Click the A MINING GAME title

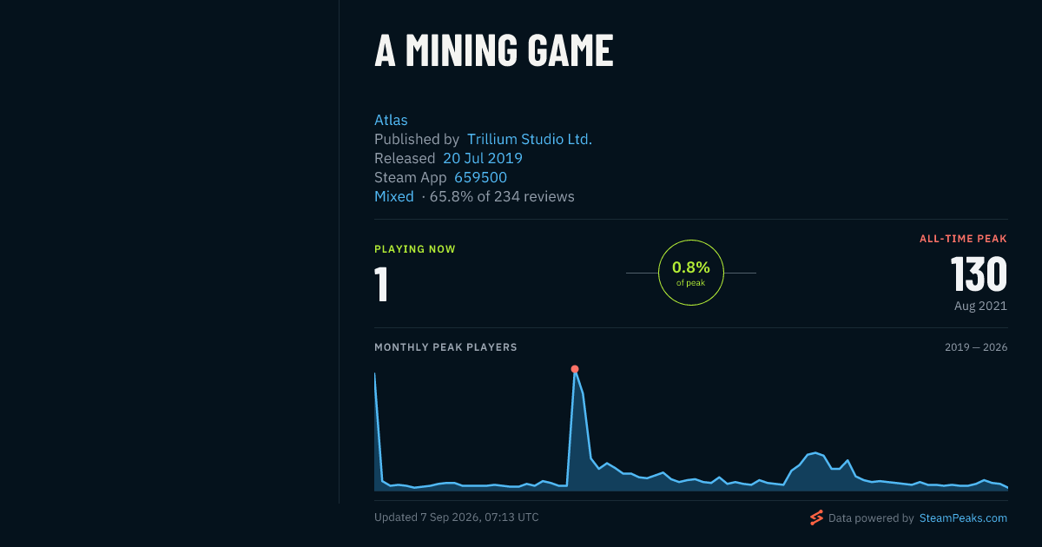494,50
